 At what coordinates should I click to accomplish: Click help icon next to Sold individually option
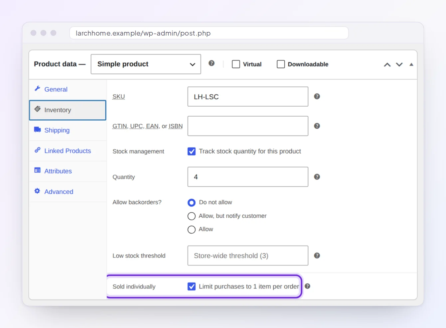(308, 286)
